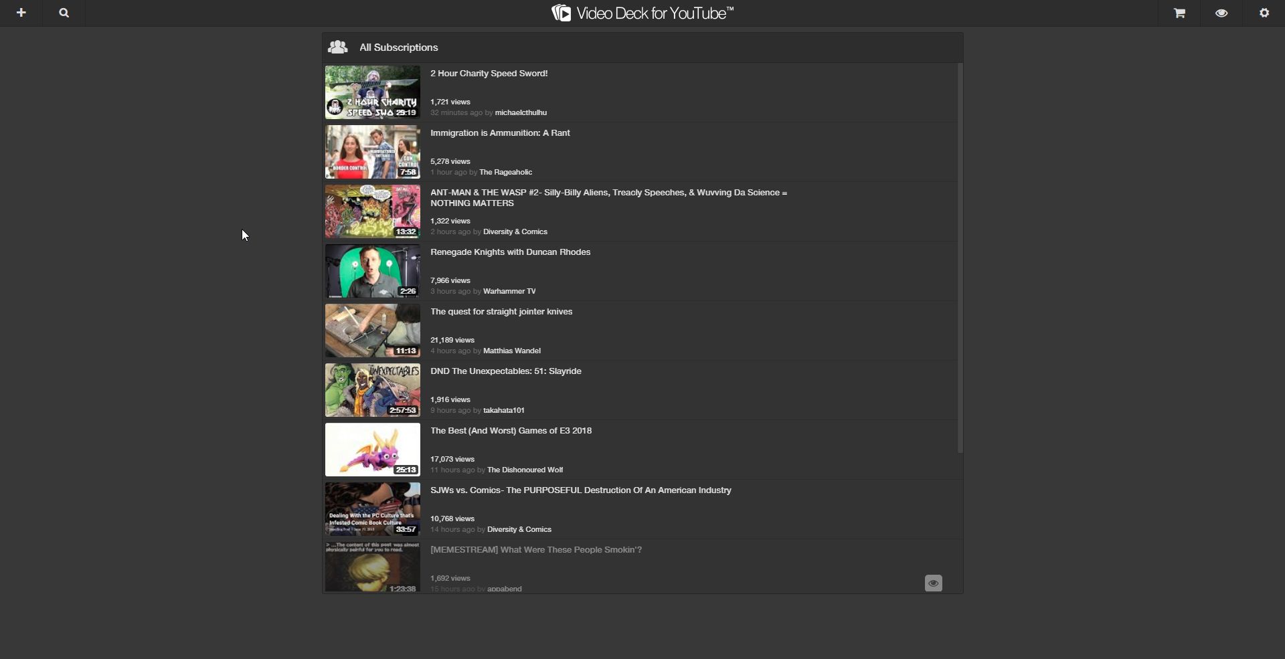Image resolution: width=1285 pixels, height=659 pixels.
Task: Click the Video Deck for YouTube logo
Action: pos(642,13)
